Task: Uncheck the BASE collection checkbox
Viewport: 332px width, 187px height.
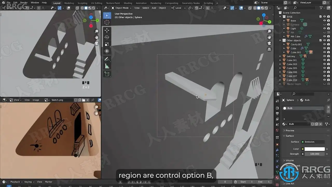Action: tap(320, 17)
